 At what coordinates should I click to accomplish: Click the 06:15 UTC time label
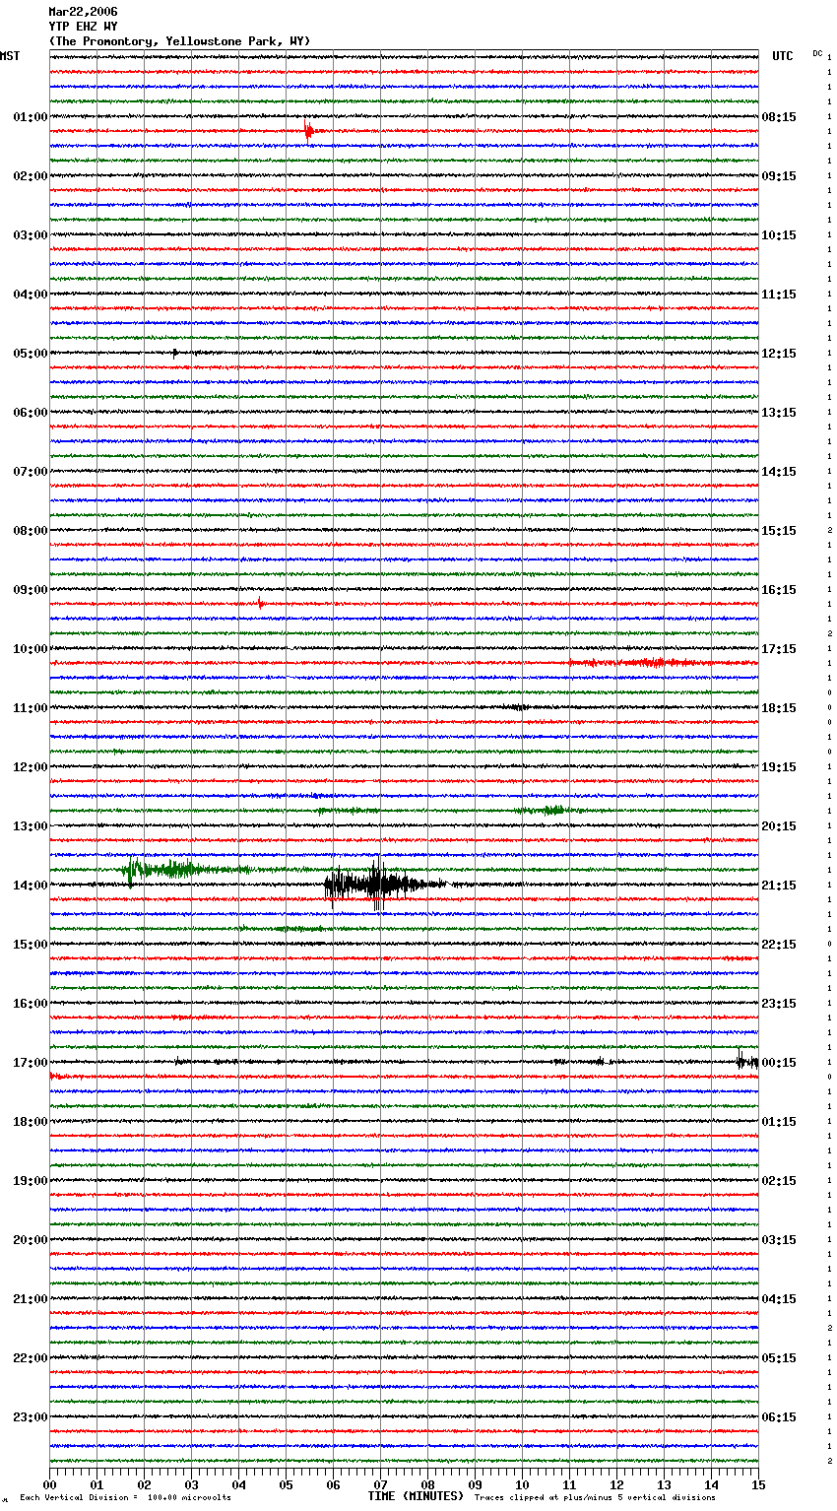click(779, 1417)
